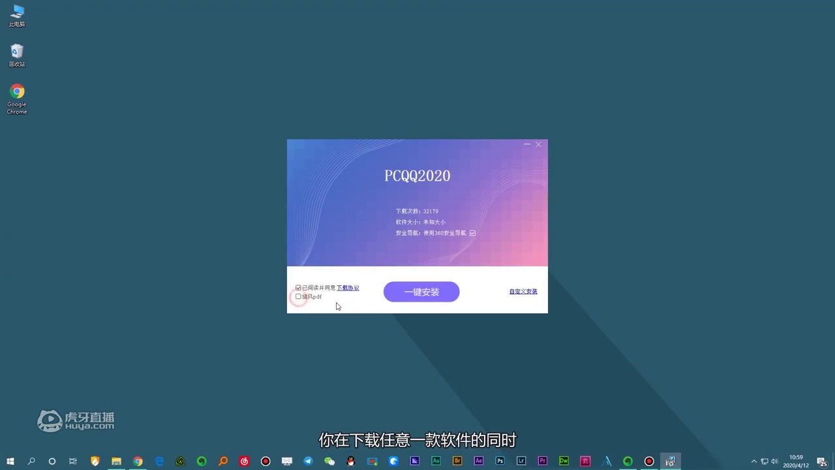Image resolution: width=835 pixels, height=470 pixels.
Task: Open the volume control in system tray
Action: coord(775,461)
